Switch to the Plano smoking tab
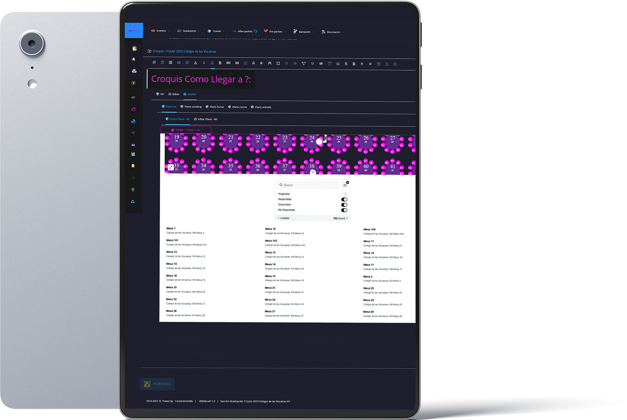Image resolution: width=627 pixels, height=420 pixels. pyautogui.click(x=191, y=107)
